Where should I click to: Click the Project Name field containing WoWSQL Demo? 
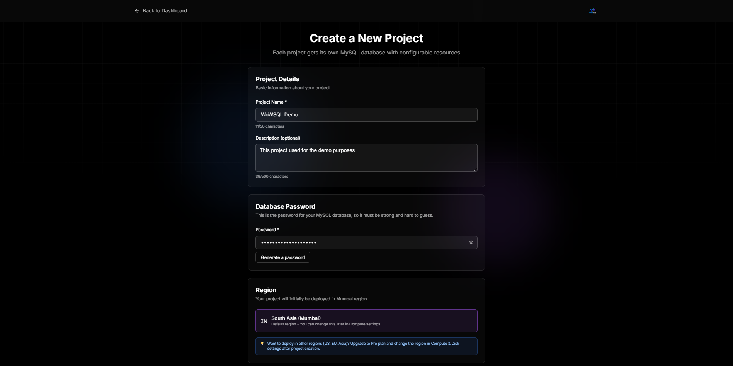tap(366, 114)
